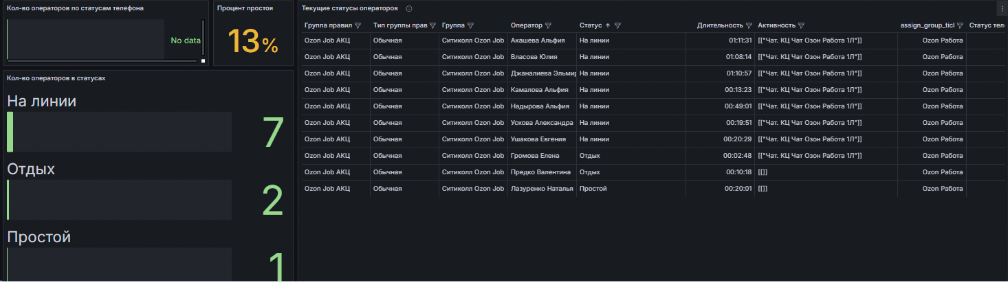Open filter for Тип группы прав column
Screen dimensions: 1008x282
(x=432, y=25)
